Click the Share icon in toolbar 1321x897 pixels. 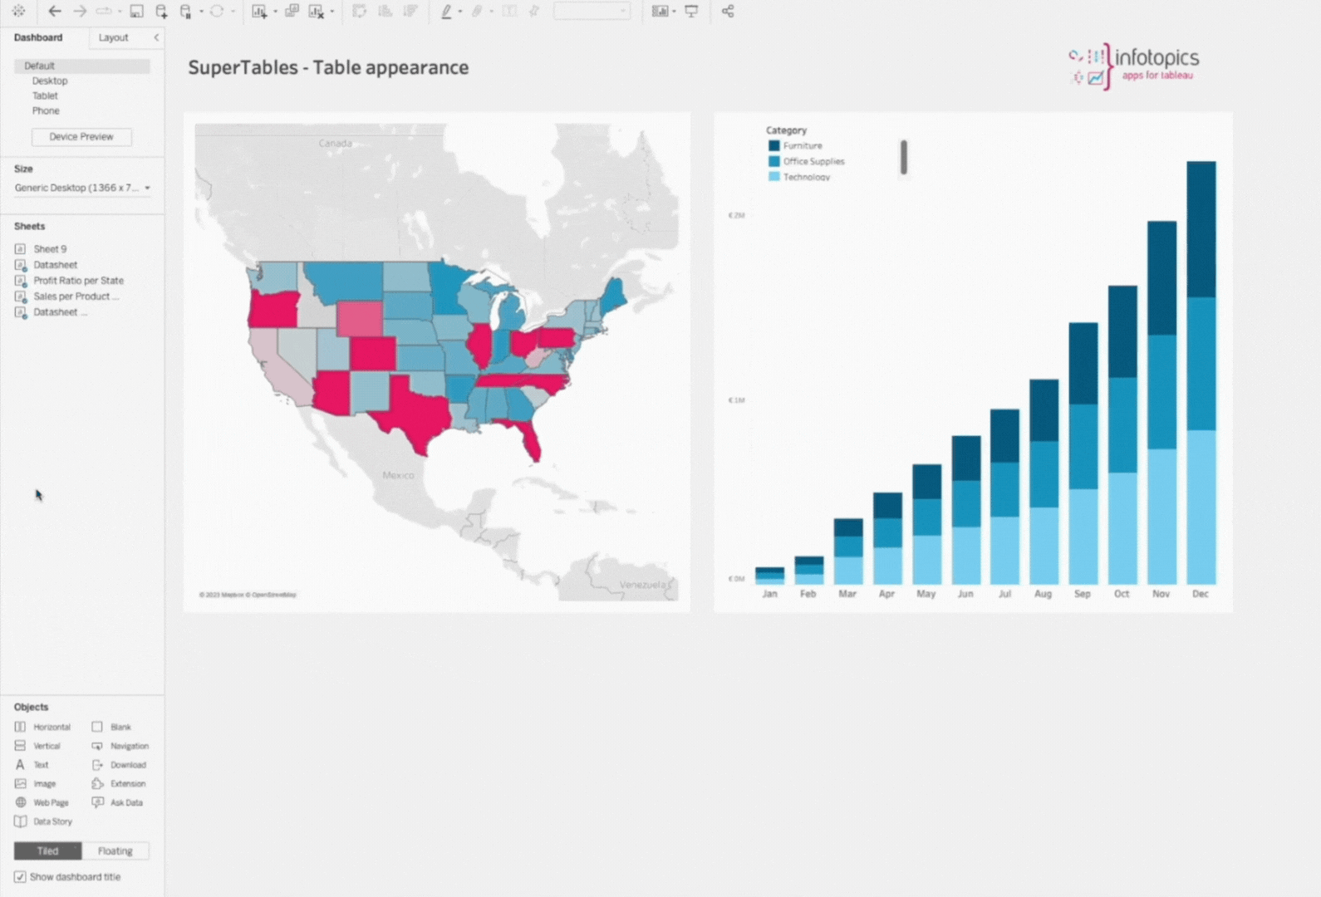[x=728, y=11]
